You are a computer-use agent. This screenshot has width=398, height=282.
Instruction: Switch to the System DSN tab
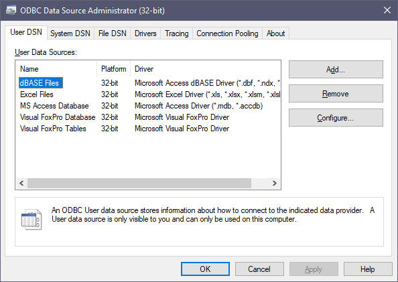click(70, 33)
